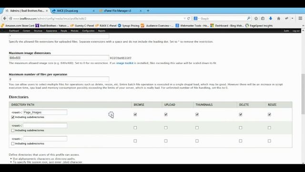305x172 pixels.
Task: Open the RAKK C-Panel bookmark
Action: click(x=106, y=25)
